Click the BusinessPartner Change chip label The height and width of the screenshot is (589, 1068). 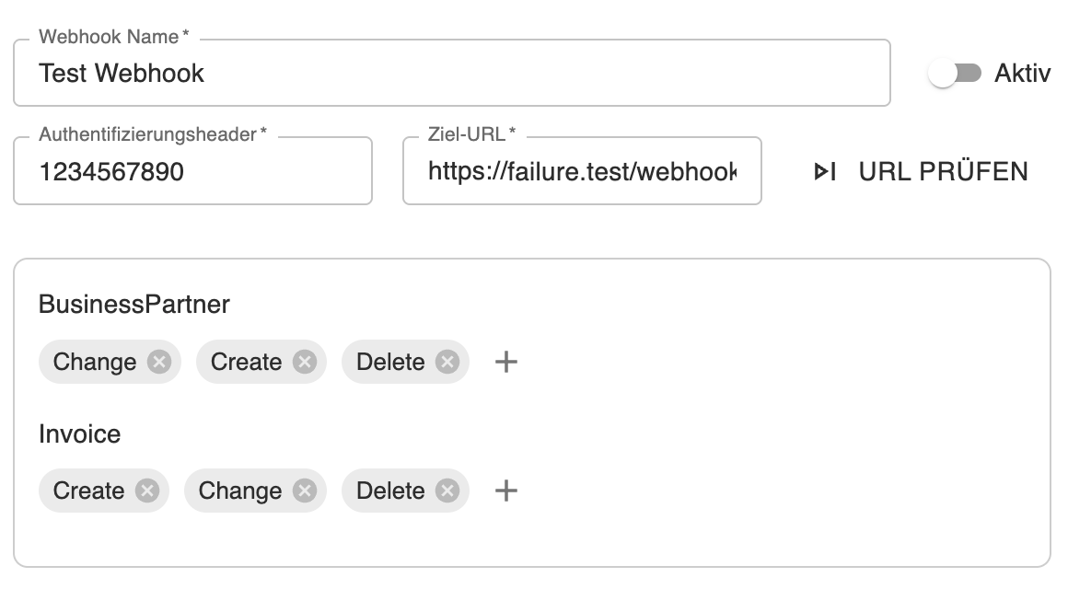[95, 362]
